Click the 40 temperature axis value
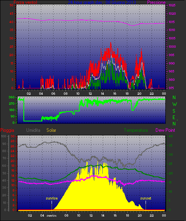 pos(171,136)
